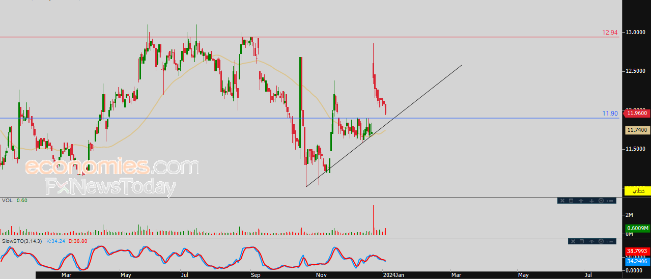Click the blue stochastic value 34.2406
The height and width of the screenshot is (279, 651).
[x=637, y=261]
